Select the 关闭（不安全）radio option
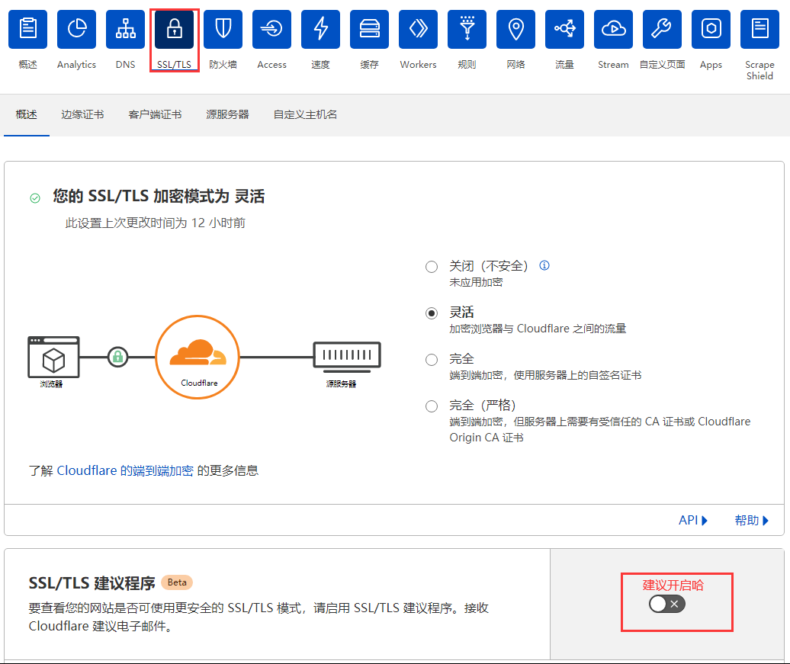The height and width of the screenshot is (664, 790). point(432,267)
